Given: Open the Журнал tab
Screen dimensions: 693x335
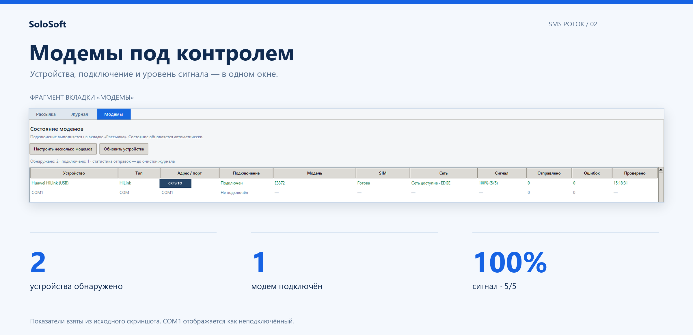Looking at the screenshot, I should [x=79, y=114].
